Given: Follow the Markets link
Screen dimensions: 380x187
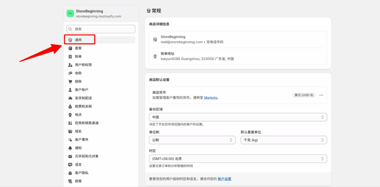Looking at the screenshot, I should click(x=210, y=98).
